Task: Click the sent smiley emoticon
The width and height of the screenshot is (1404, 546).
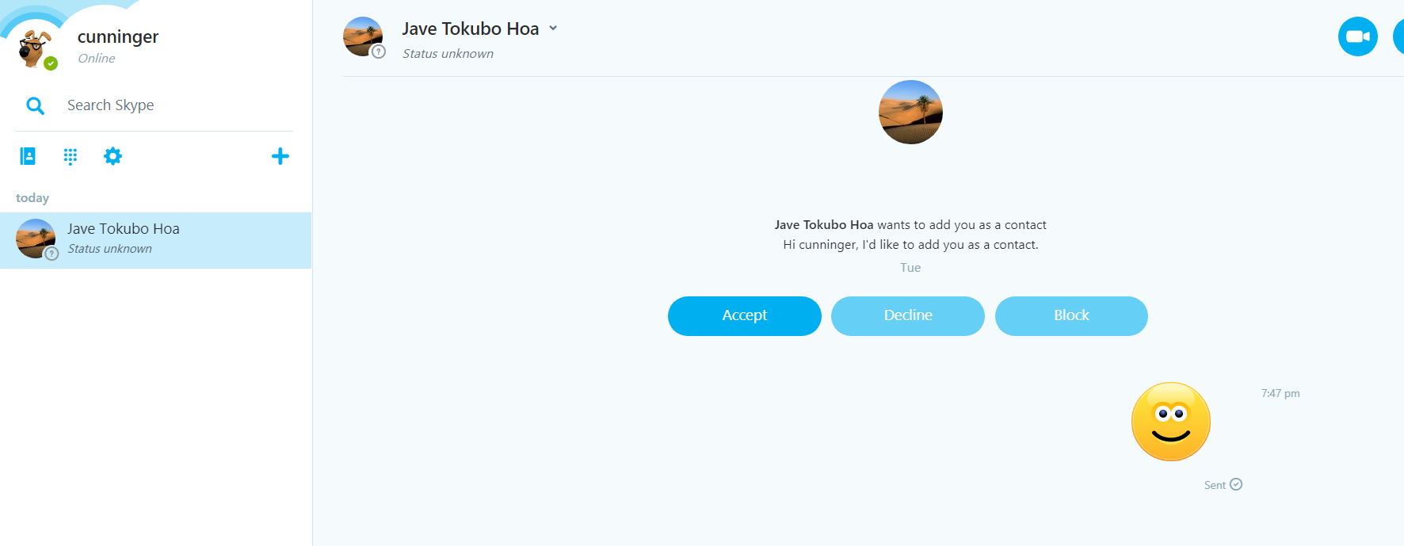Action: [1170, 422]
